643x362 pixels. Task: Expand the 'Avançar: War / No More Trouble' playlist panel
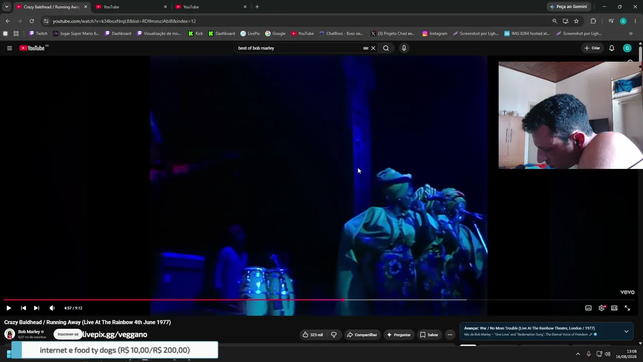[626, 332]
